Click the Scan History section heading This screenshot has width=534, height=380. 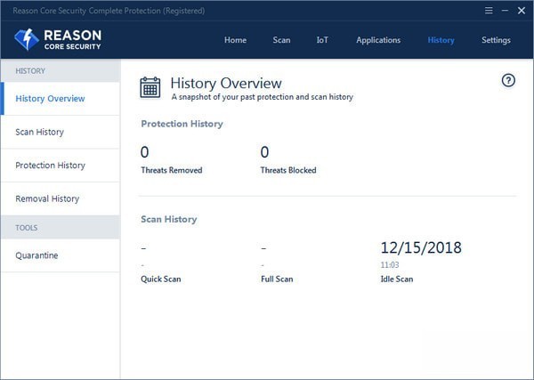tap(169, 219)
